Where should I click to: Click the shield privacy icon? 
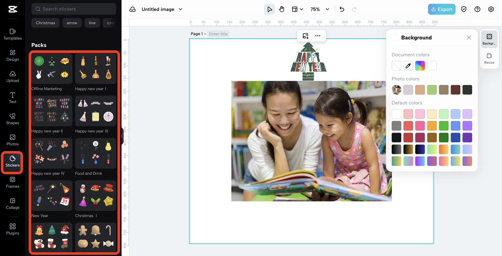click(x=464, y=9)
